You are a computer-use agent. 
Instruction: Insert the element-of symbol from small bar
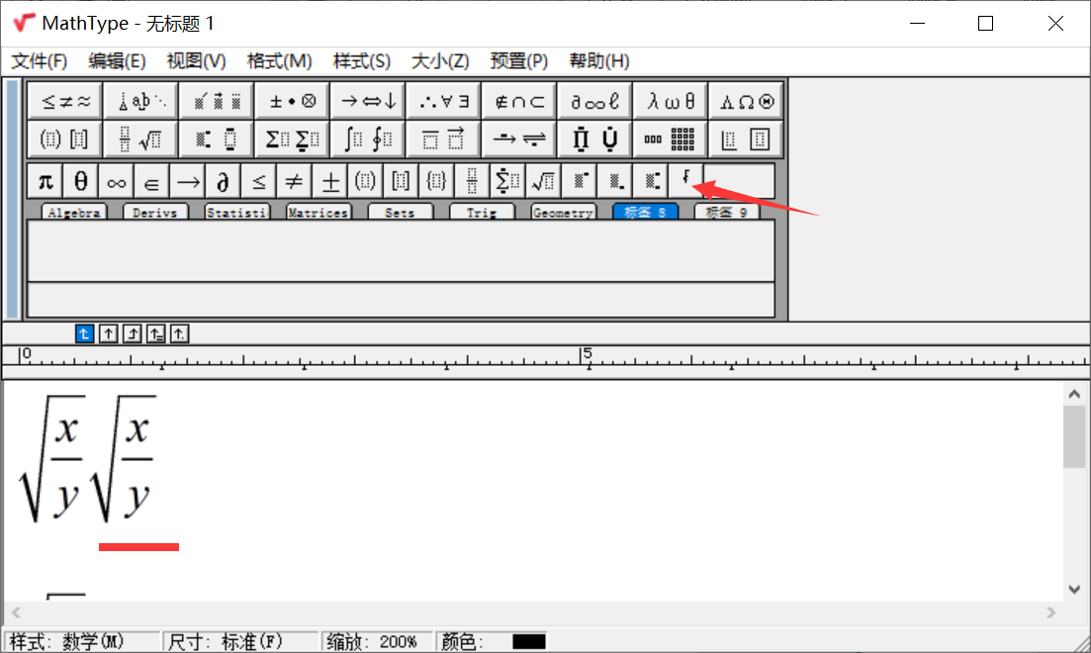click(151, 182)
